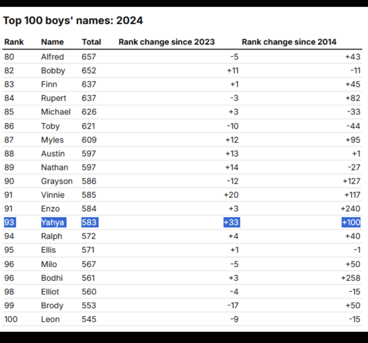Image resolution: width=368 pixels, height=343 pixels.
Task: Select the name Brody
Action: (x=52, y=305)
